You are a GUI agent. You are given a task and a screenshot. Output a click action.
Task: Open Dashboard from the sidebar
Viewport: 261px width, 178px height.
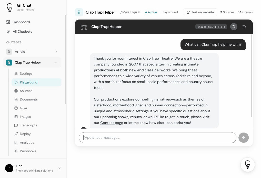click(21, 22)
